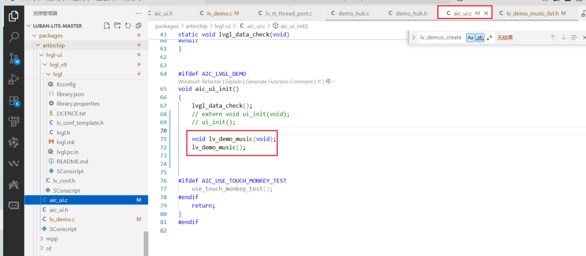The width and height of the screenshot is (586, 256).
Task: Toggle regular expression search option
Action: click(489, 37)
